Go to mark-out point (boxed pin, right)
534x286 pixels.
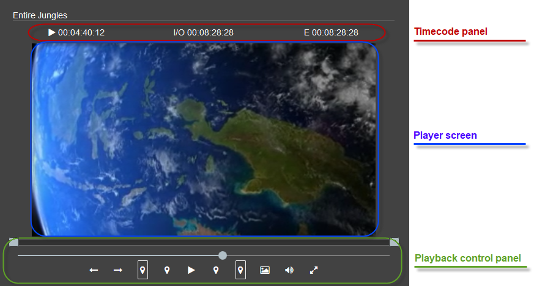tap(240, 270)
